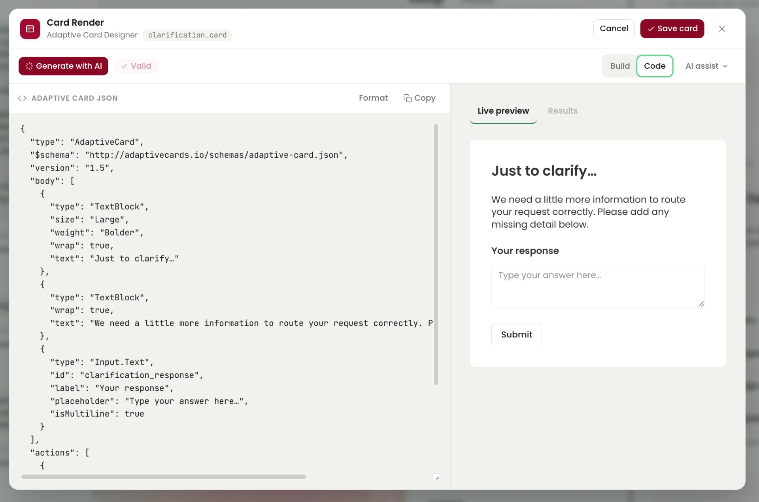Viewport: 759px width, 502px height.
Task: Open the Results tab
Action: [563, 111]
